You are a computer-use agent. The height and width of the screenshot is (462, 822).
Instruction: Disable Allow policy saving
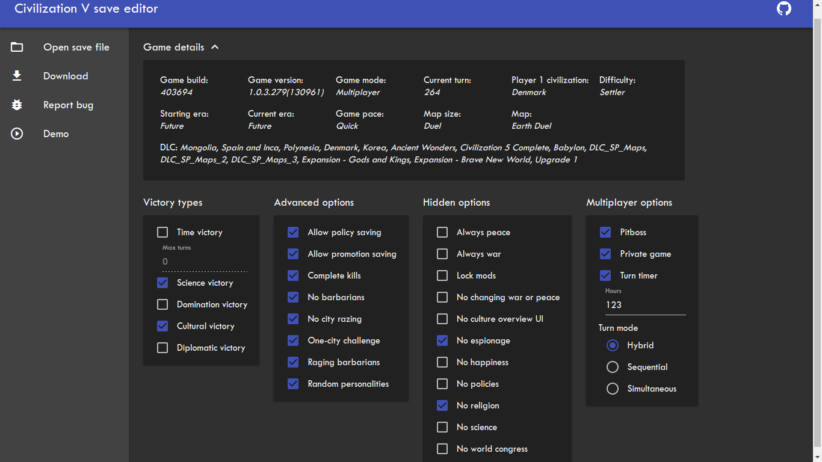coord(293,232)
